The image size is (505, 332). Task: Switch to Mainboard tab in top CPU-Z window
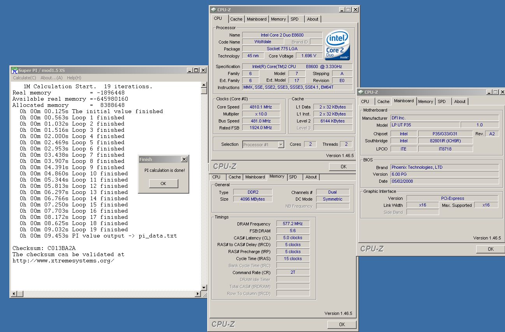coord(257,19)
